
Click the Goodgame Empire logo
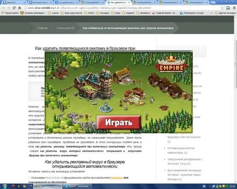[x=171, y=64]
